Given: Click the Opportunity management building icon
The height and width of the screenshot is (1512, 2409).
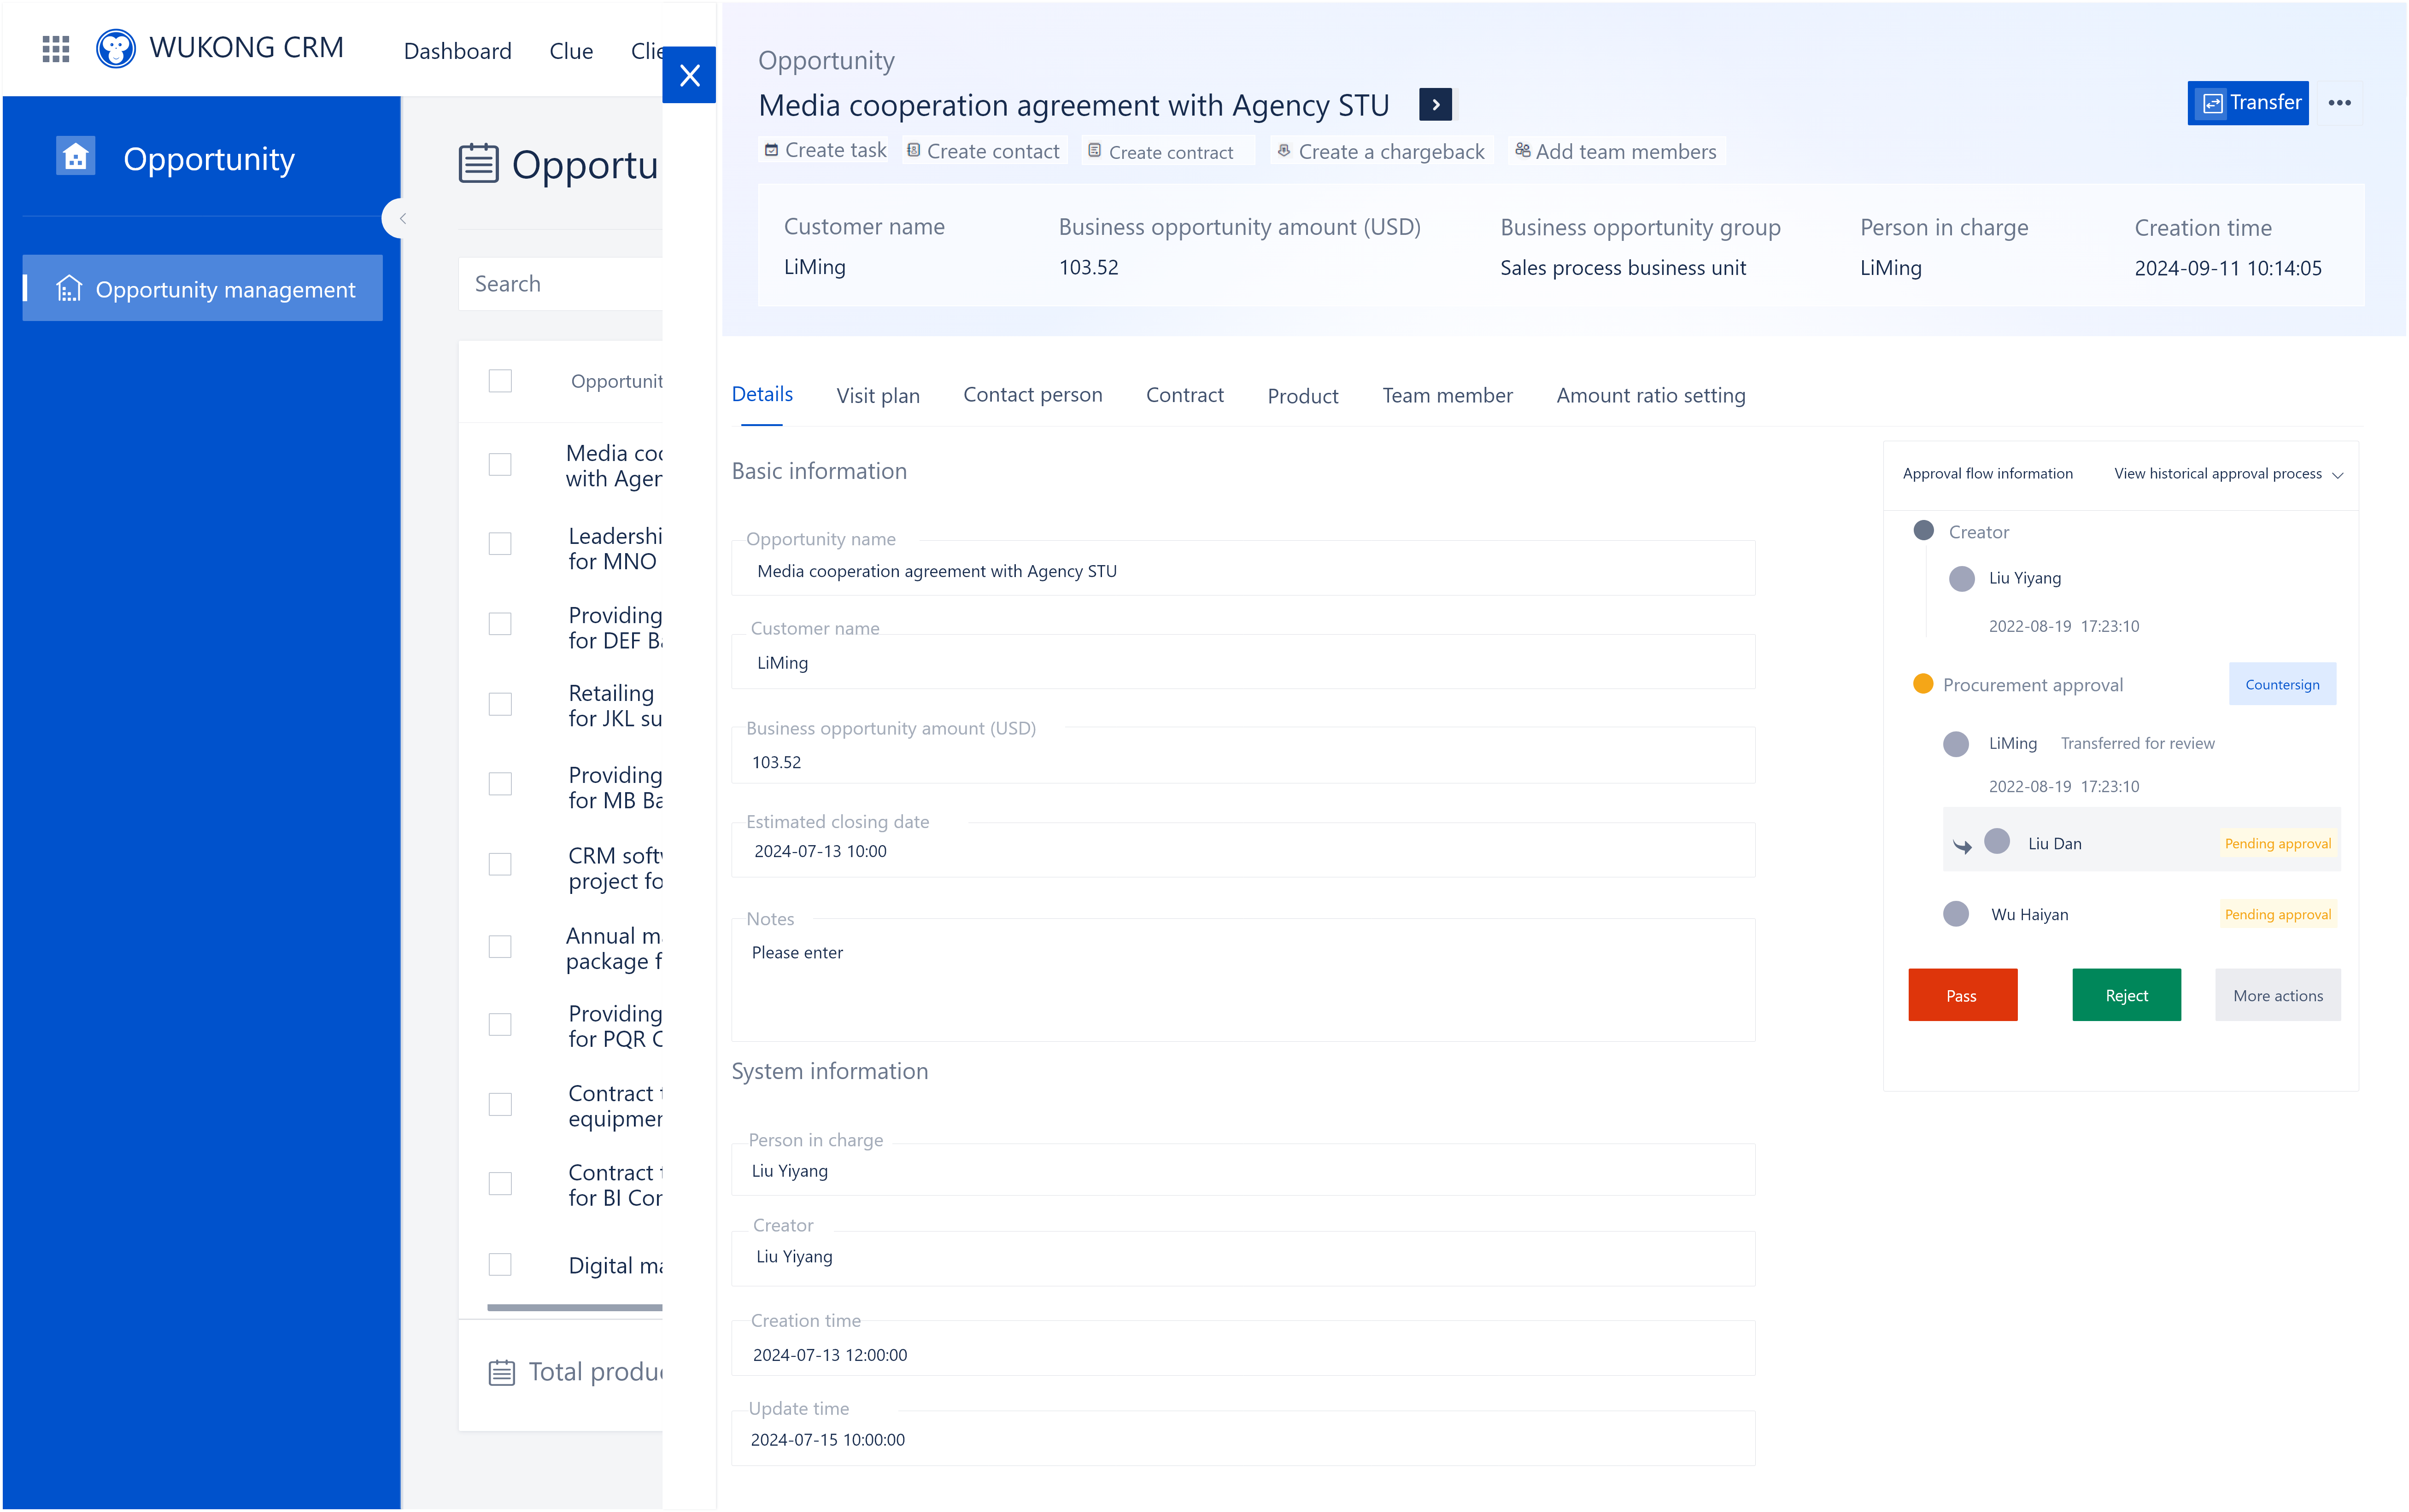Looking at the screenshot, I should pos(69,289).
